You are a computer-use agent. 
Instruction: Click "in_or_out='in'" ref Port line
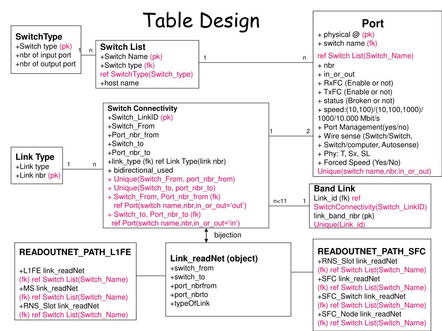click(x=176, y=223)
